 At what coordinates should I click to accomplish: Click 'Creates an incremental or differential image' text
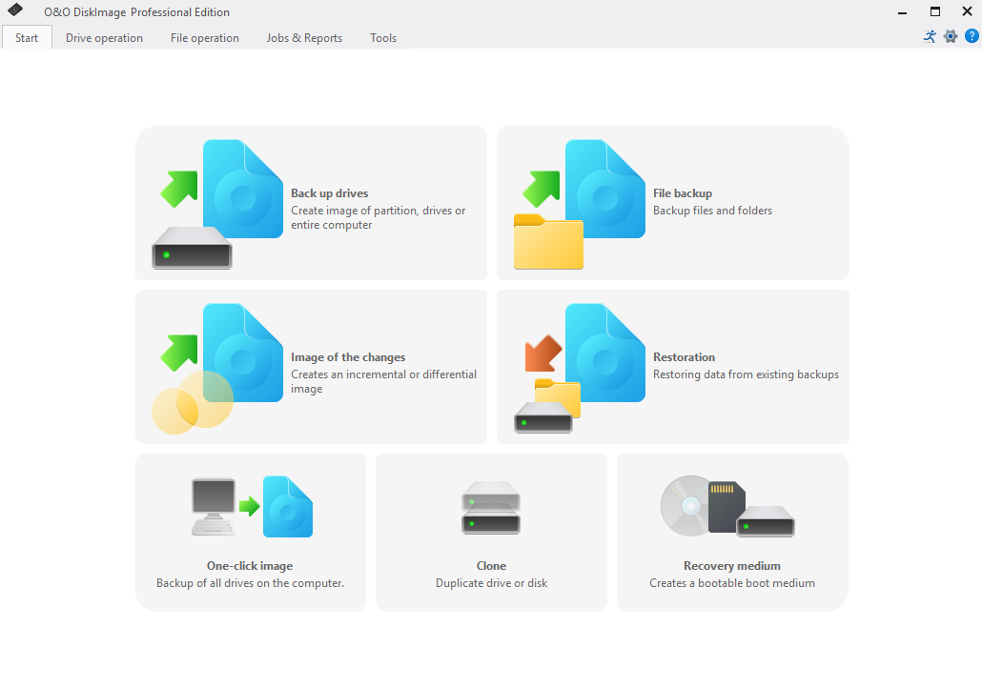(384, 382)
